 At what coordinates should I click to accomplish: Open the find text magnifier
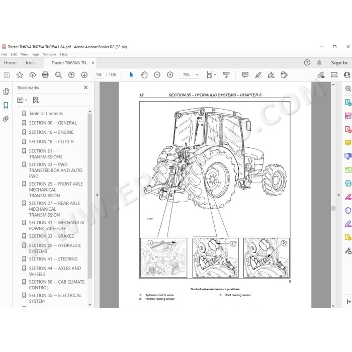(x=58, y=75)
